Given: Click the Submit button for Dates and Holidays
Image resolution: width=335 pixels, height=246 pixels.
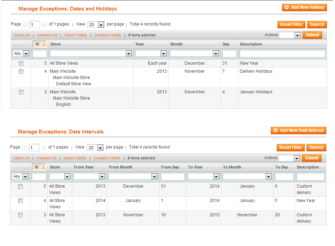Looking at the screenshot, I should point(312,35).
